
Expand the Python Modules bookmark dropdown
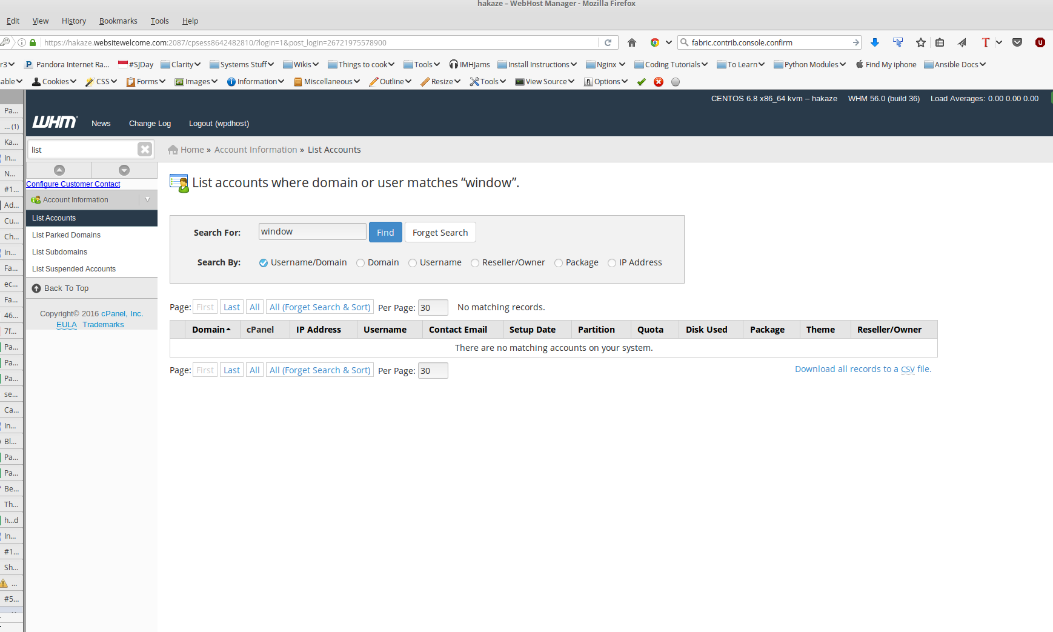[x=843, y=65]
